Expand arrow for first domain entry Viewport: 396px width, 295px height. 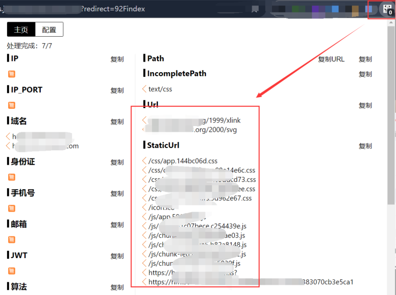pyautogui.click(x=8, y=137)
